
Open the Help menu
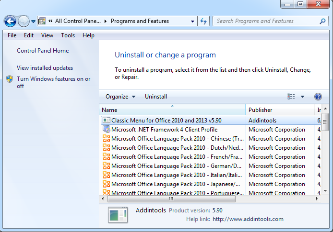point(88,35)
